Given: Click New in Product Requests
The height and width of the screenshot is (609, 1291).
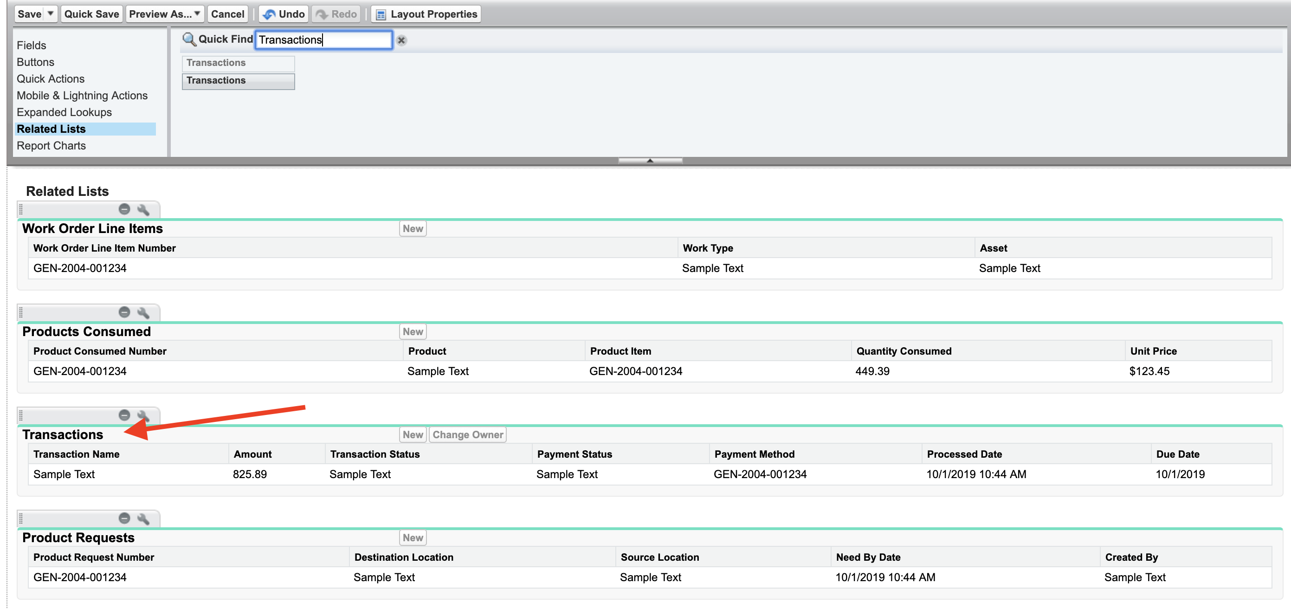Looking at the screenshot, I should [x=413, y=538].
